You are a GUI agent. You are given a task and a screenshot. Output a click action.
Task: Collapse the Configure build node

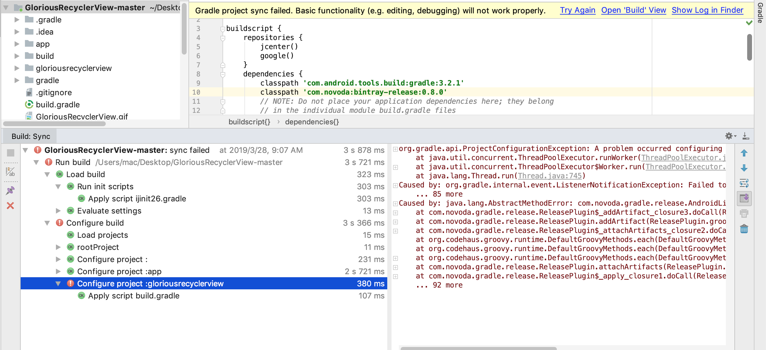47,223
